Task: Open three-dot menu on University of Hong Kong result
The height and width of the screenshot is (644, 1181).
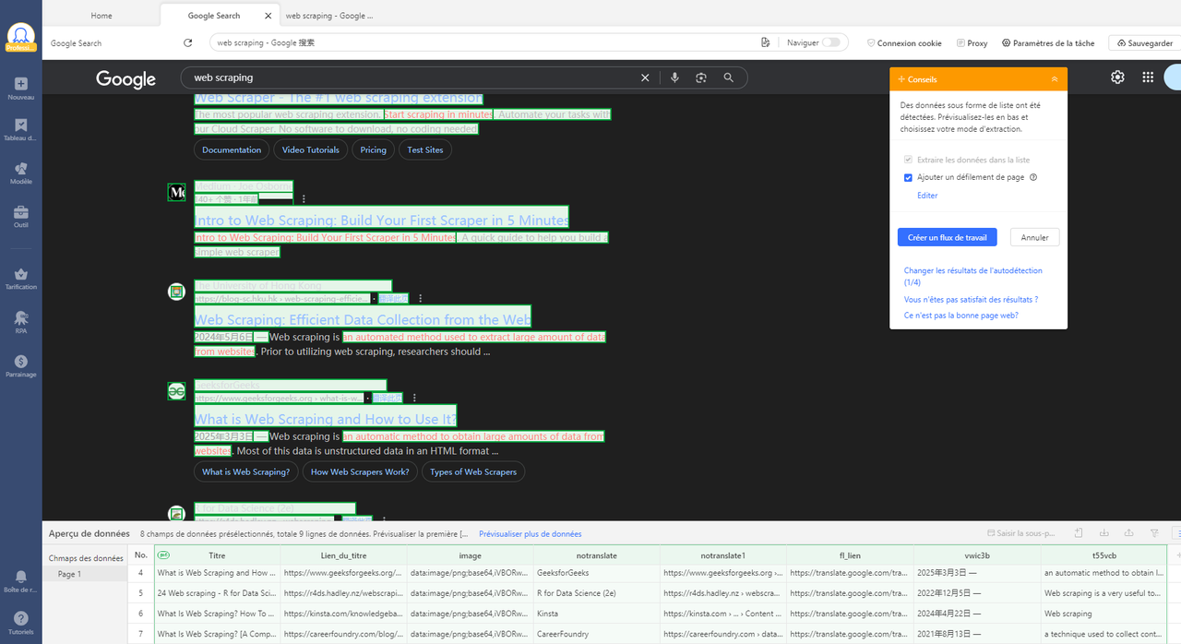Action: pyautogui.click(x=421, y=298)
